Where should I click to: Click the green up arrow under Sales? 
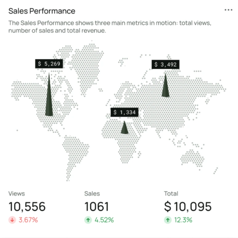point(88,220)
